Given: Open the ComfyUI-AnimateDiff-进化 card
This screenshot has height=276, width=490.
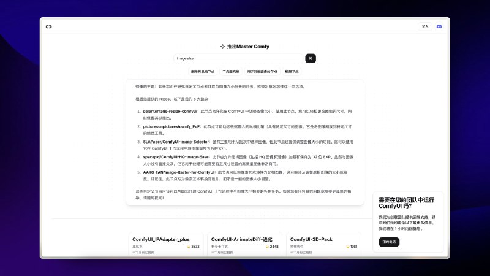Looking at the screenshot, I should pos(244,244).
